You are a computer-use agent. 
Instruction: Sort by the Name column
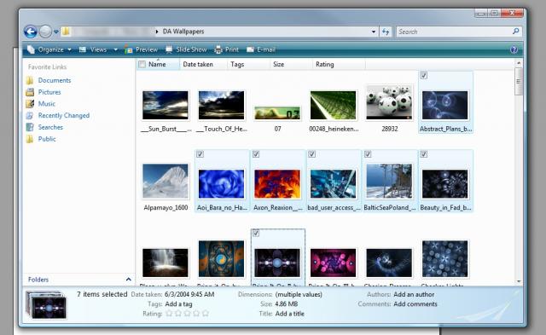[x=157, y=64]
